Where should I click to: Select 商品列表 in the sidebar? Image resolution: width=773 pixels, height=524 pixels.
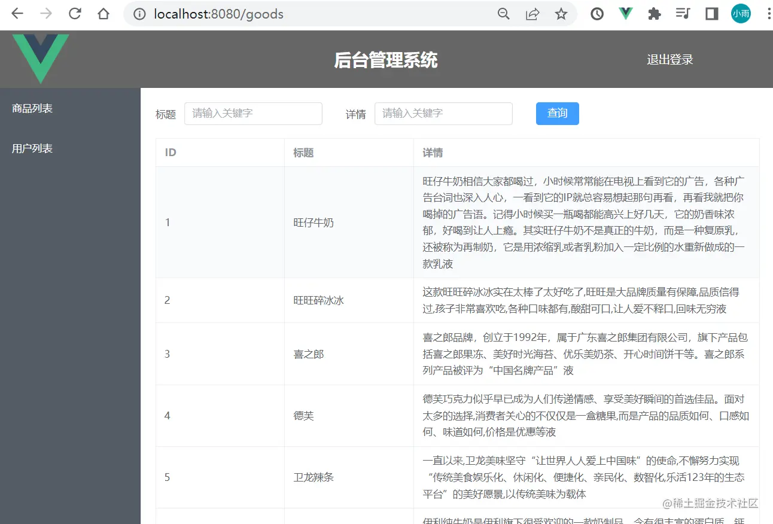[x=32, y=108]
